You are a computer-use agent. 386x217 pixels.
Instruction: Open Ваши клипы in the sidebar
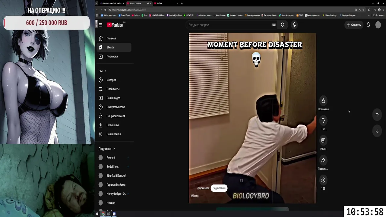(x=114, y=134)
